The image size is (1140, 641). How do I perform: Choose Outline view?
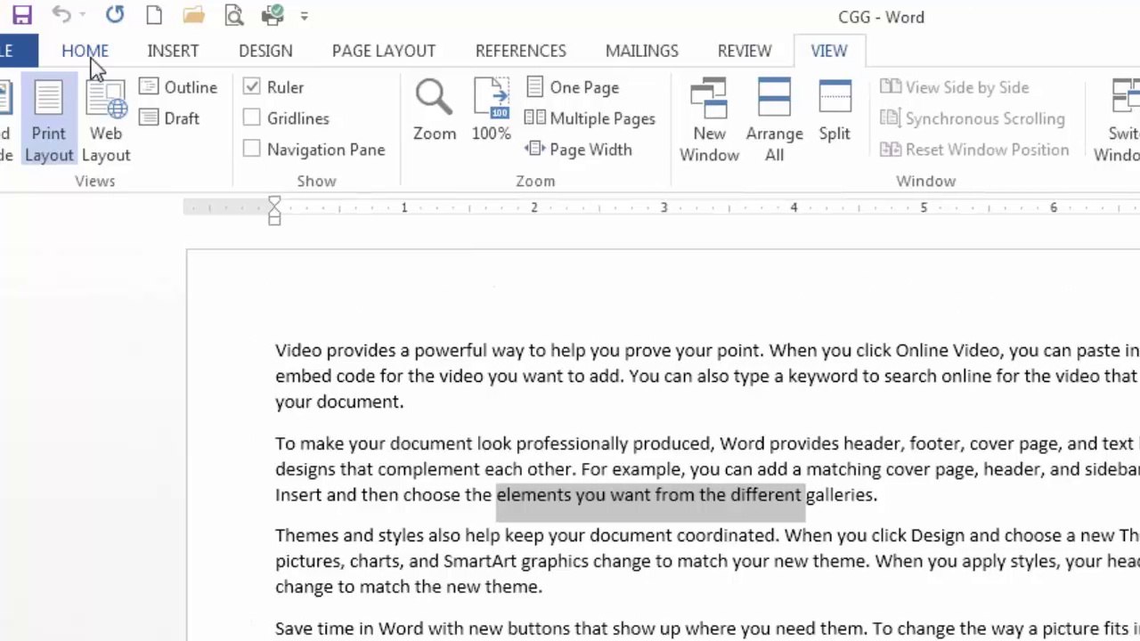click(178, 87)
